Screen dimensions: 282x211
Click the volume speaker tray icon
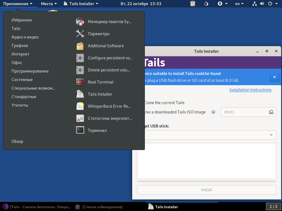262,4
